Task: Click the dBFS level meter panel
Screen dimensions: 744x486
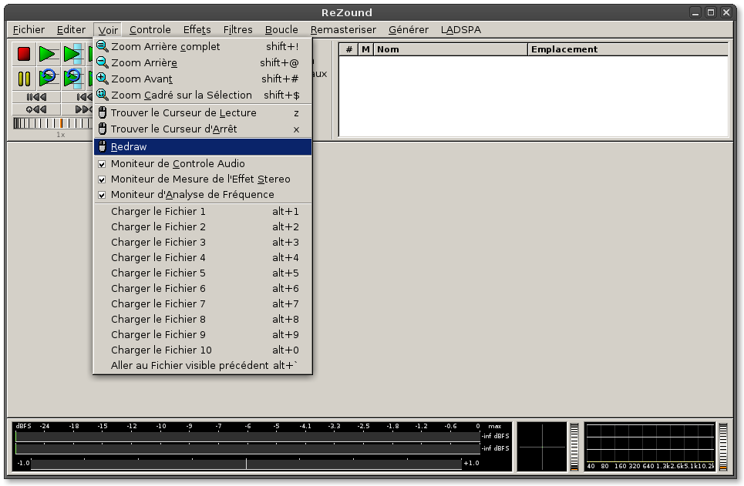Action: 262,447
